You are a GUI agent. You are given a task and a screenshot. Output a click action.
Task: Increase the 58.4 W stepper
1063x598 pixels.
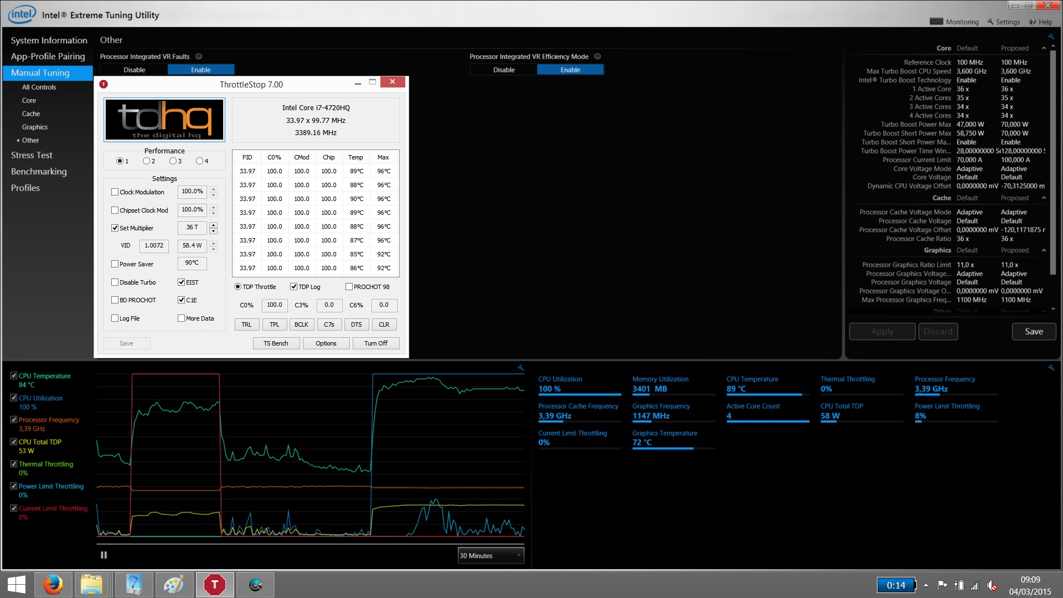(x=213, y=243)
